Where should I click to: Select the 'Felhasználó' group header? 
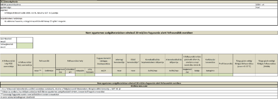click(x=44, y=61)
